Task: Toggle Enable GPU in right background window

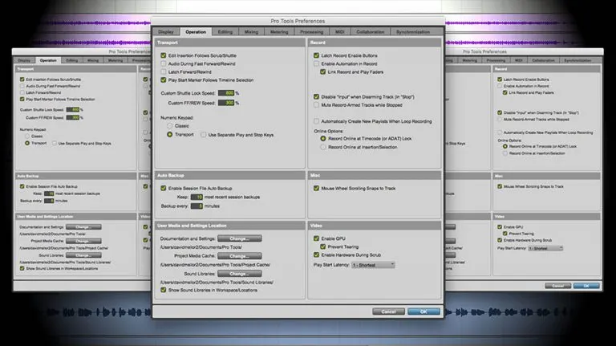Action: 500,227
